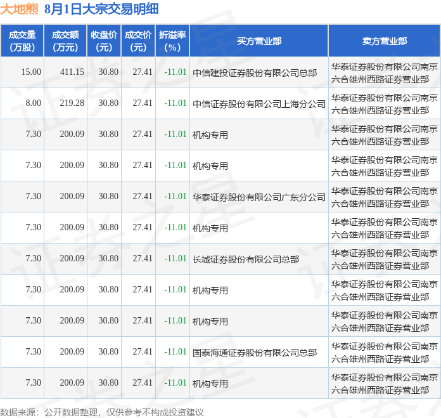Click the 8月1日大宗交易明细 heading text
This screenshot has height=418, width=441.
(x=101, y=9)
